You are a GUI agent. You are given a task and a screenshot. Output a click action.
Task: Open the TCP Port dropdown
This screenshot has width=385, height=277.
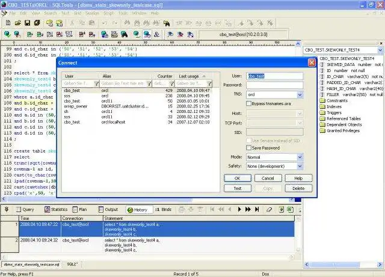(x=300, y=123)
